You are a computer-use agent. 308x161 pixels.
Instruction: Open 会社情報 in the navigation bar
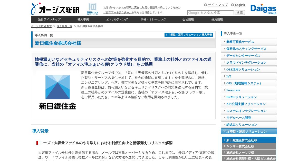coord(188,19)
